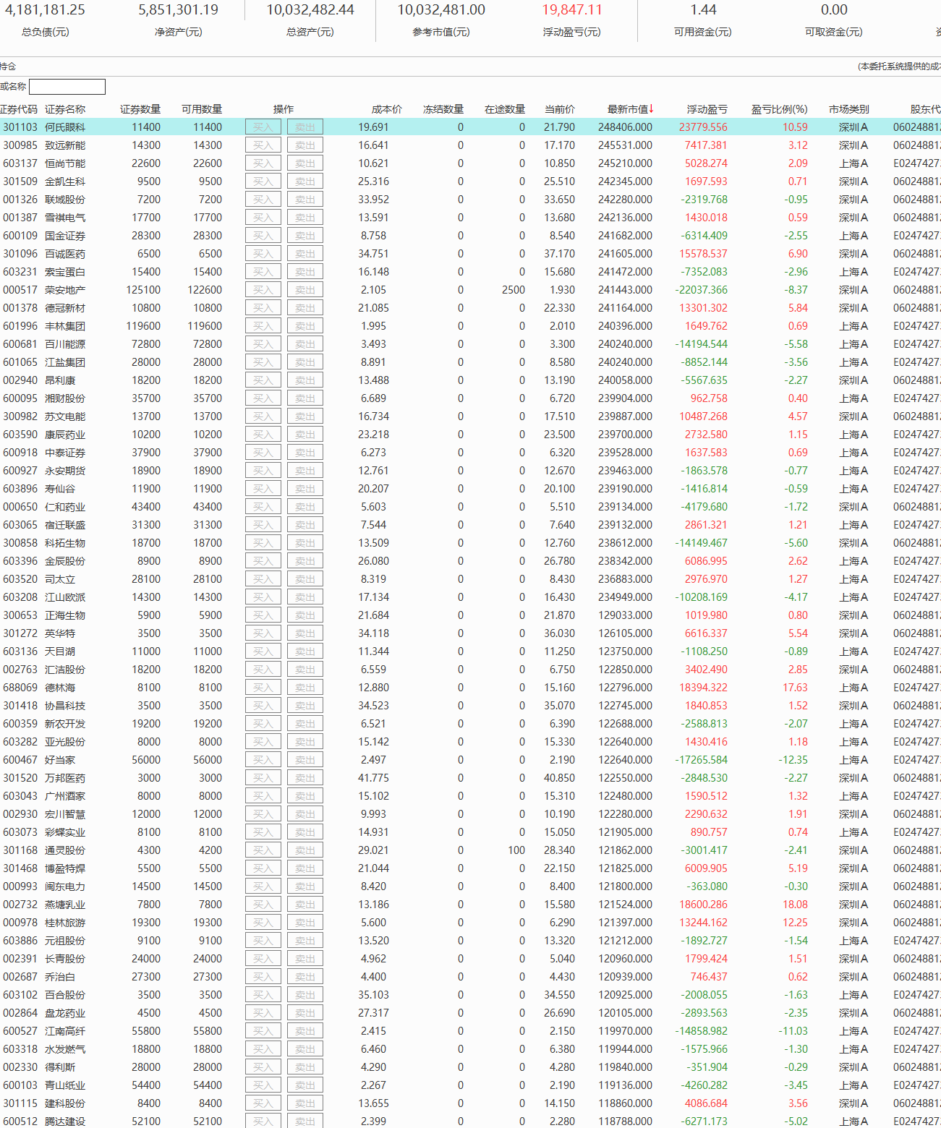The height and width of the screenshot is (1128, 941).
Task: Sell 仁和药业 via 卖出 button
Action: click(305, 507)
